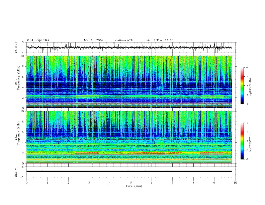The image size is (265, 205).
Task: Click the "10" kHz tick of ch.2 spectrogram
Action: pos(23,111)
